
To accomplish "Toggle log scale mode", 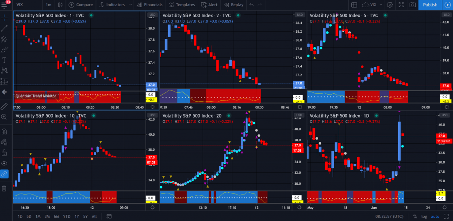I will (424, 217).
